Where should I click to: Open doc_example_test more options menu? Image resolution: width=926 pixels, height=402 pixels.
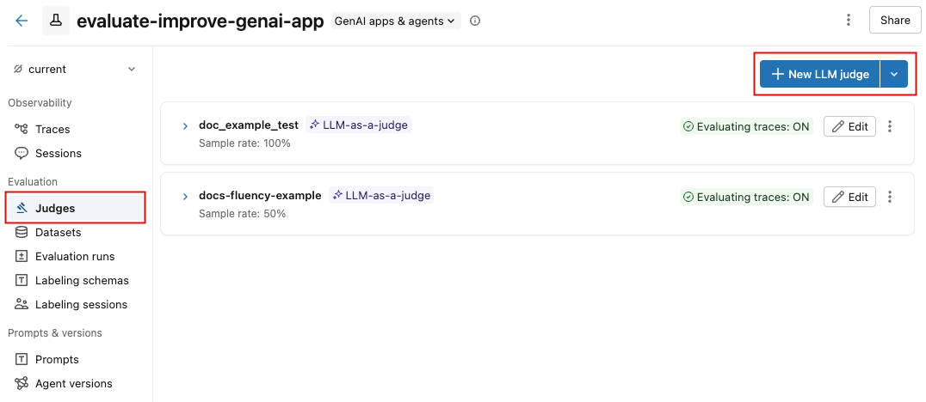(x=890, y=126)
